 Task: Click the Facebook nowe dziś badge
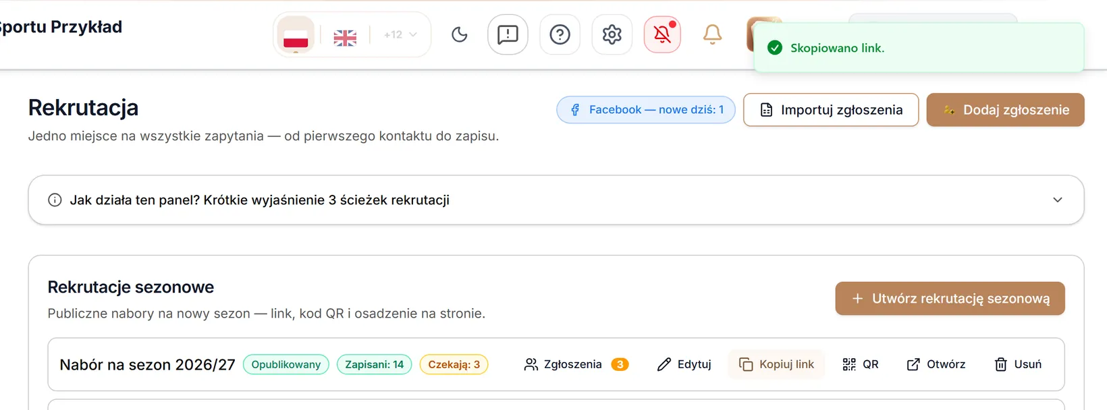(x=646, y=110)
